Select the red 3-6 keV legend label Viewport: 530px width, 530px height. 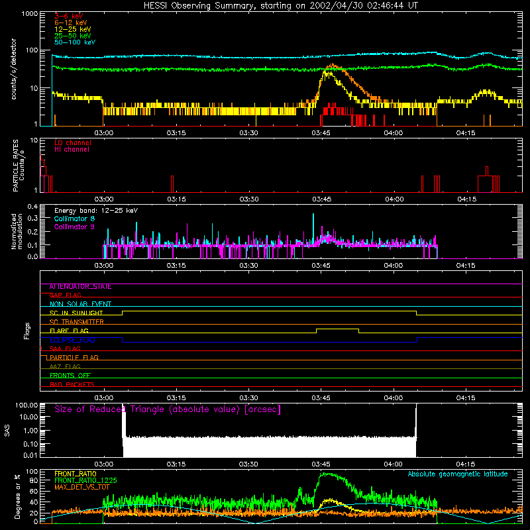[69, 16]
